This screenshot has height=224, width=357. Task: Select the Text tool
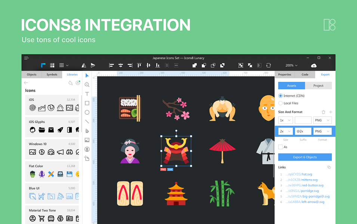[x=87, y=94]
